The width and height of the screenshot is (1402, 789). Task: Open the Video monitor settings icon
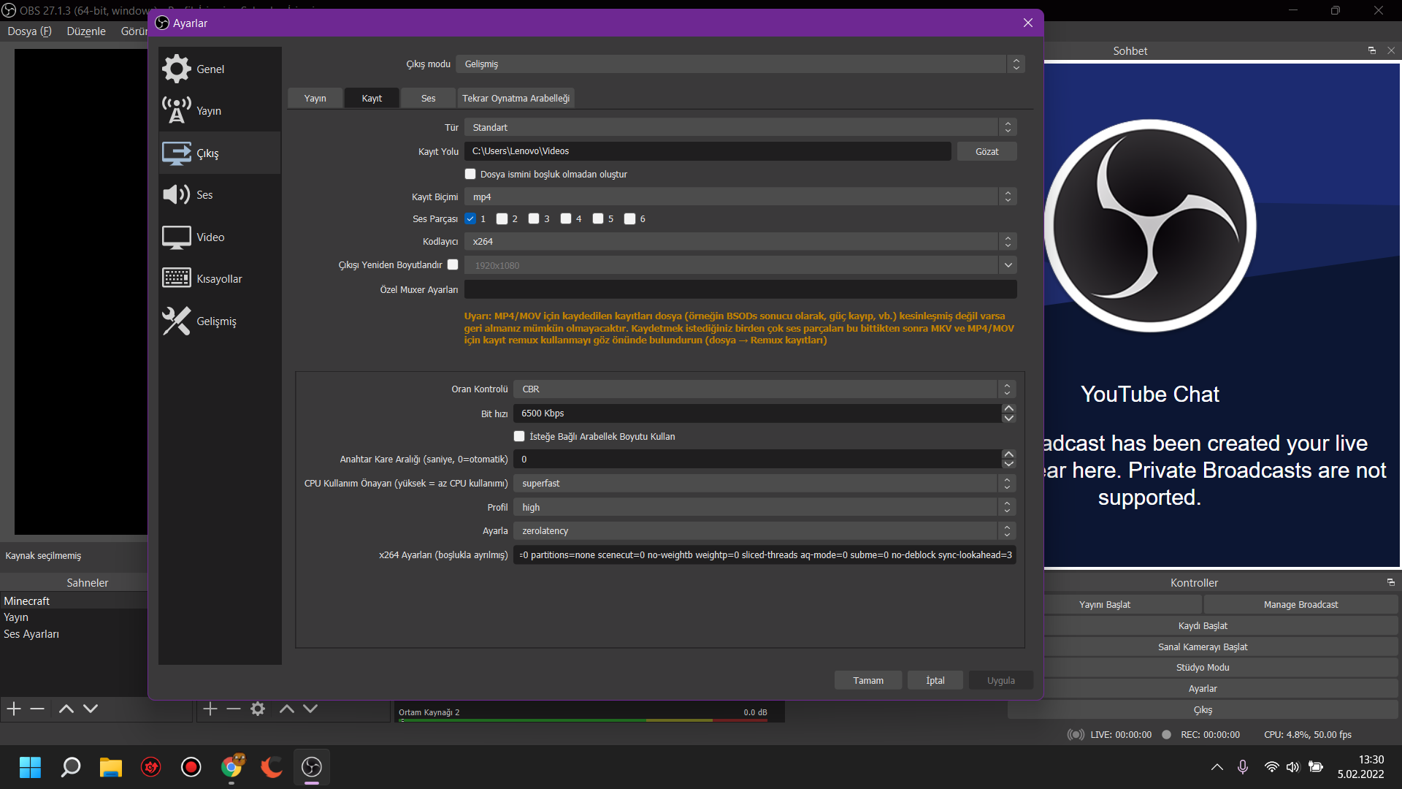pos(176,237)
